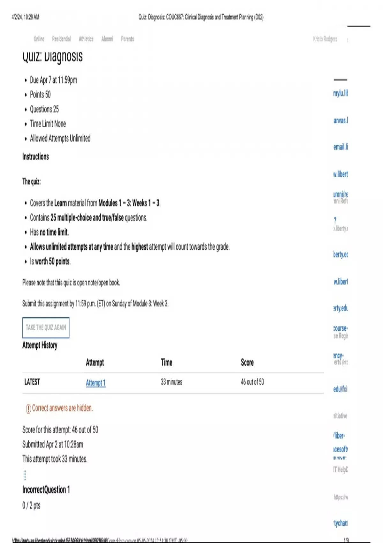Open the Attempt 1 link
This screenshot has width=383, height=543.
[95, 383]
